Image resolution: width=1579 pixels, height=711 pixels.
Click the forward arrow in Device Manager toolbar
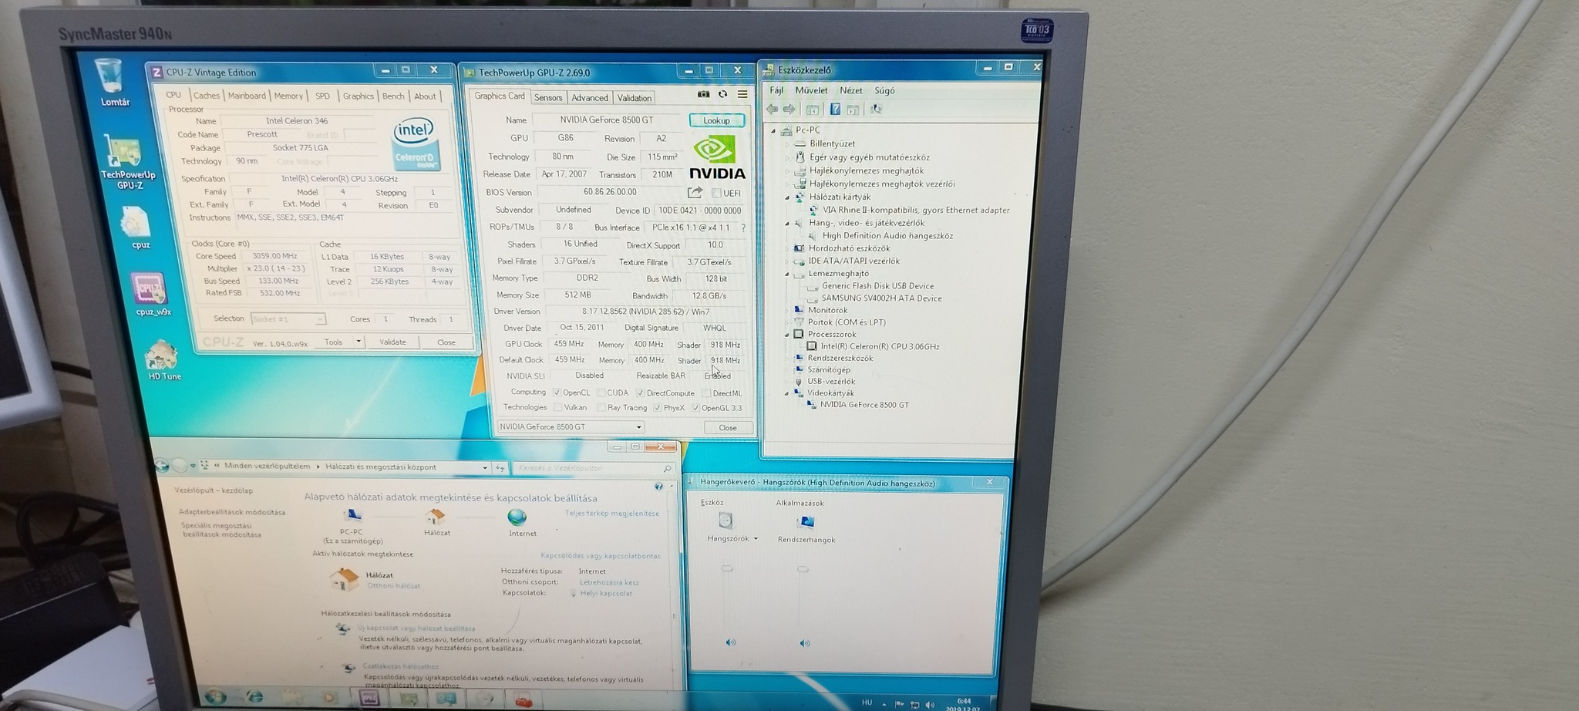click(789, 110)
